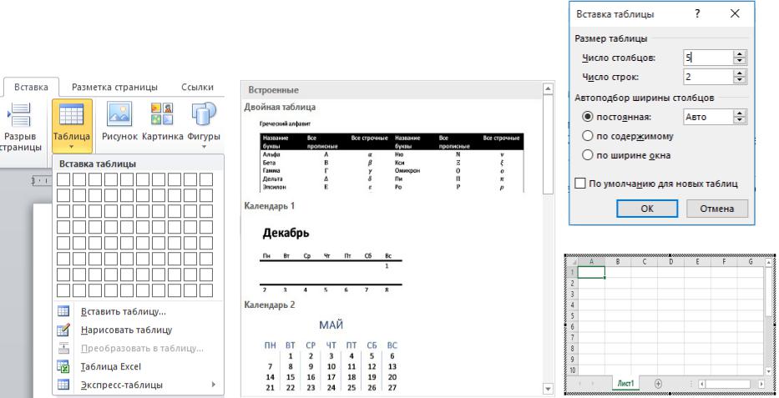Decrease Число строк with down arrow
779x398 pixels.
[x=740, y=80]
